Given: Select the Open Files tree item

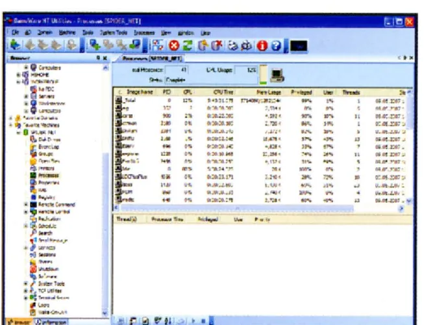Looking at the screenshot, I should (49, 161).
